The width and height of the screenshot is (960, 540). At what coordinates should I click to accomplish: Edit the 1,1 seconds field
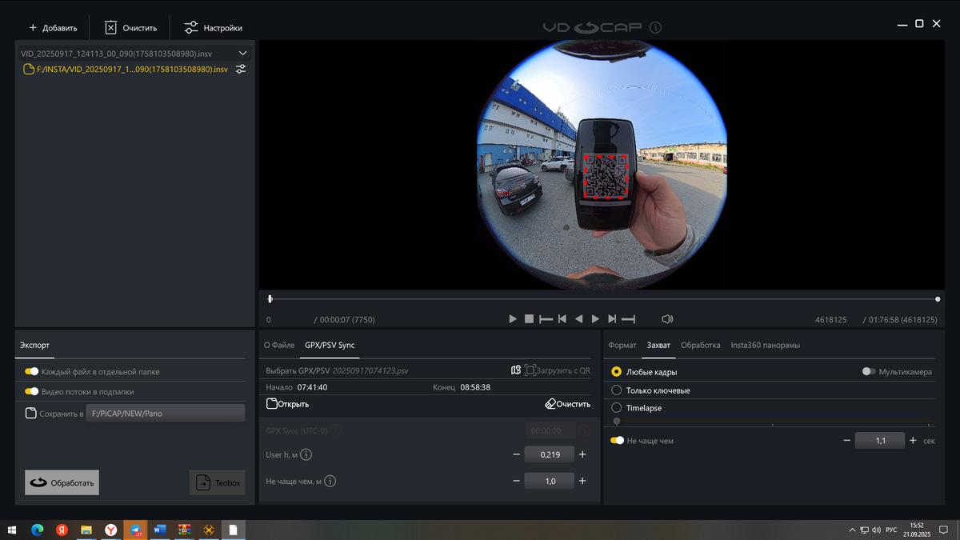[x=880, y=440]
